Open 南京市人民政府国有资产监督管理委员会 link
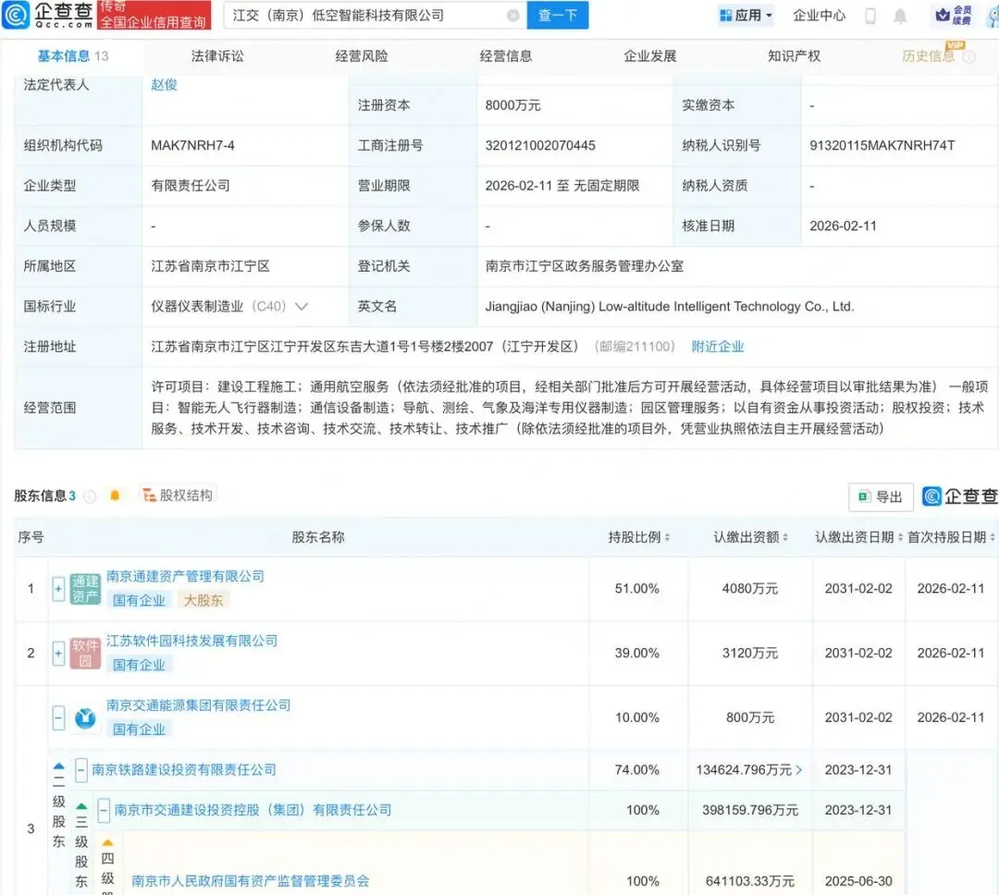The width and height of the screenshot is (999, 895). (251, 881)
